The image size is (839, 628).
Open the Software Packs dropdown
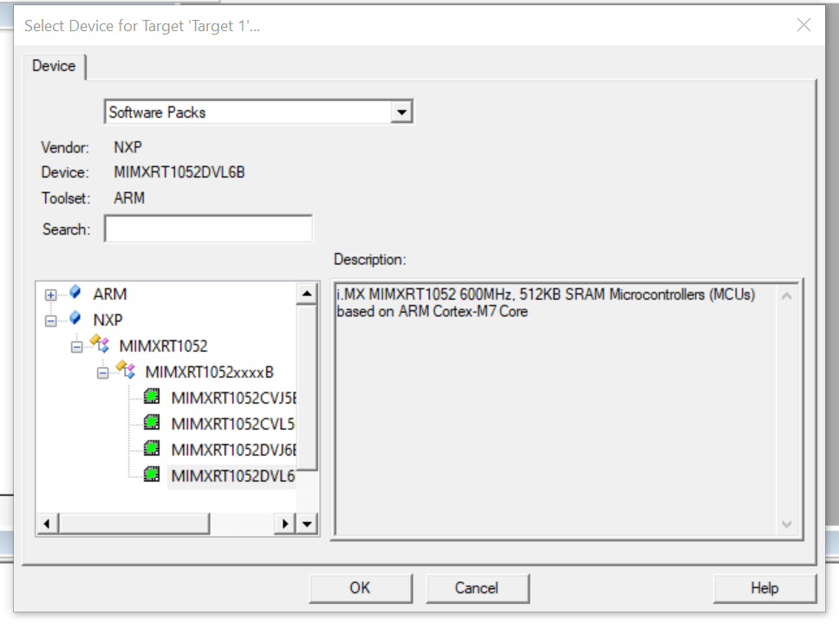[401, 113]
